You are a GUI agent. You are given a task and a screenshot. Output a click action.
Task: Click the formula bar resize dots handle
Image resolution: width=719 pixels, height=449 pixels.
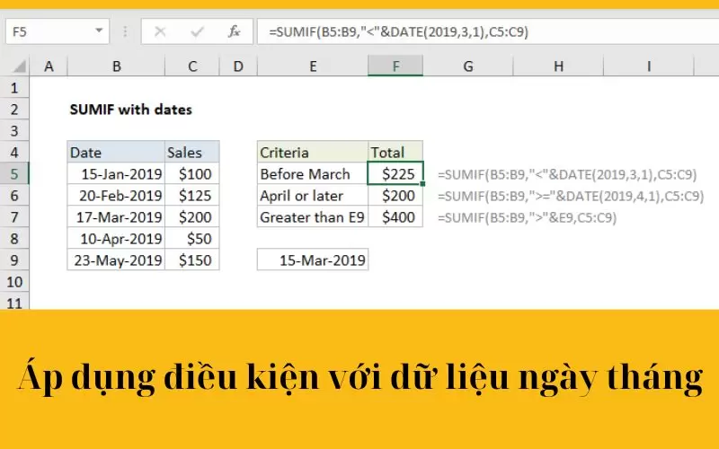[125, 31]
